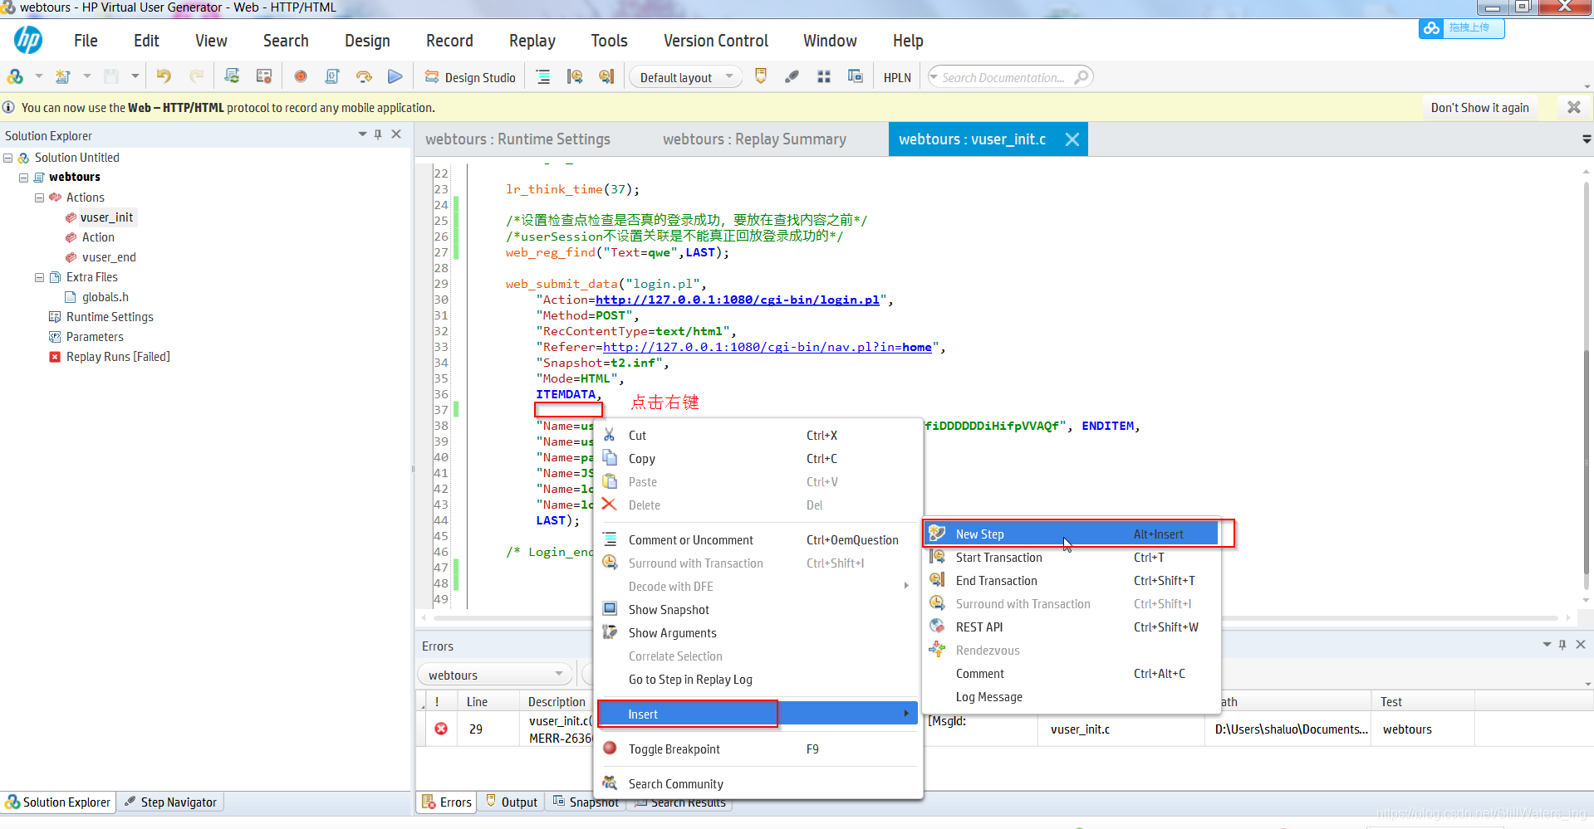Select vuser_init in Solution Explorer
Image resolution: width=1594 pixels, height=829 pixels.
[x=106, y=217]
